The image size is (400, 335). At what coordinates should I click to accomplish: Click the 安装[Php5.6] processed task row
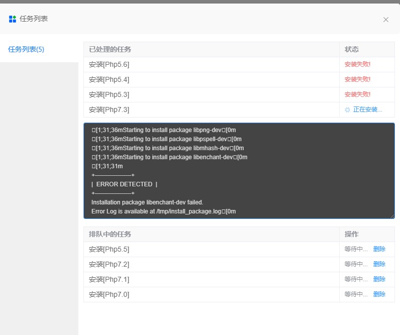pyautogui.click(x=109, y=64)
